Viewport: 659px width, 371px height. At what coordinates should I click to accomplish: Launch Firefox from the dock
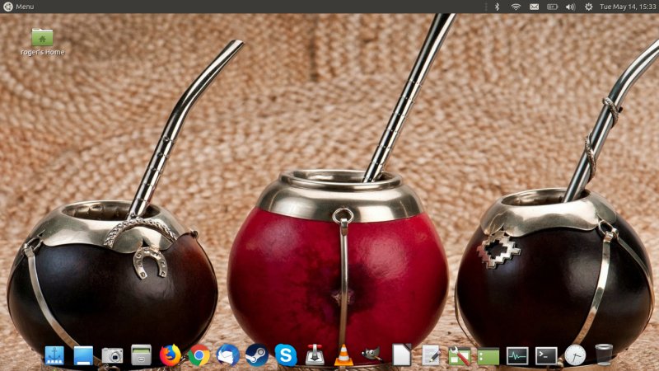pyautogui.click(x=170, y=355)
